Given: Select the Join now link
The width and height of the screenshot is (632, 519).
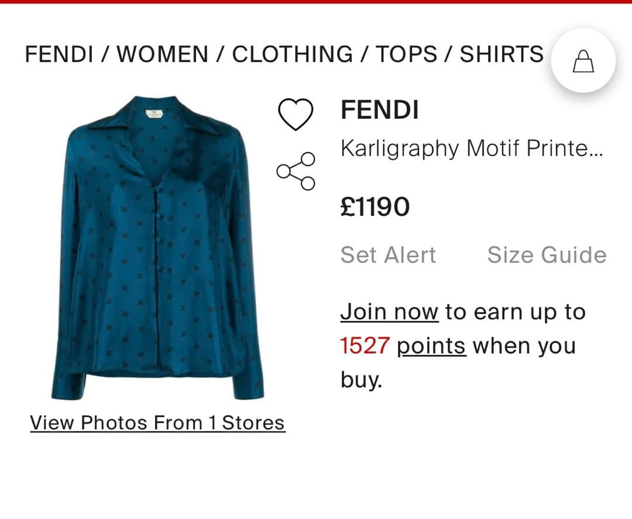Looking at the screenshot, I should point(389,311).
